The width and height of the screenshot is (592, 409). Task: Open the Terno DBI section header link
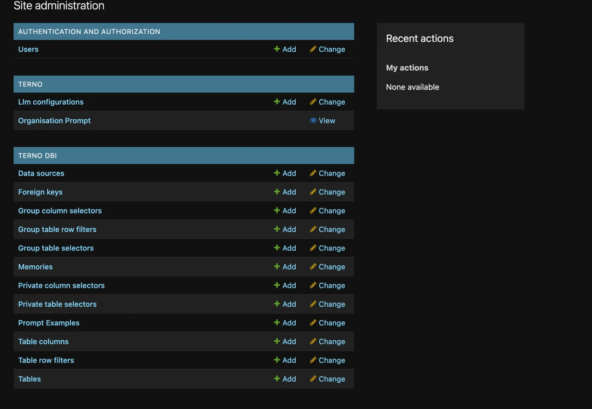click(x=37, y=156)
